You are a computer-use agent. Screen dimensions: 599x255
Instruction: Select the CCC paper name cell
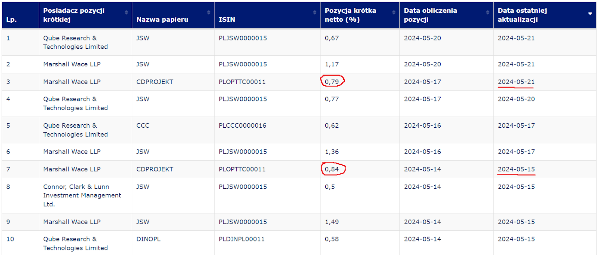(x=143, y=125)
